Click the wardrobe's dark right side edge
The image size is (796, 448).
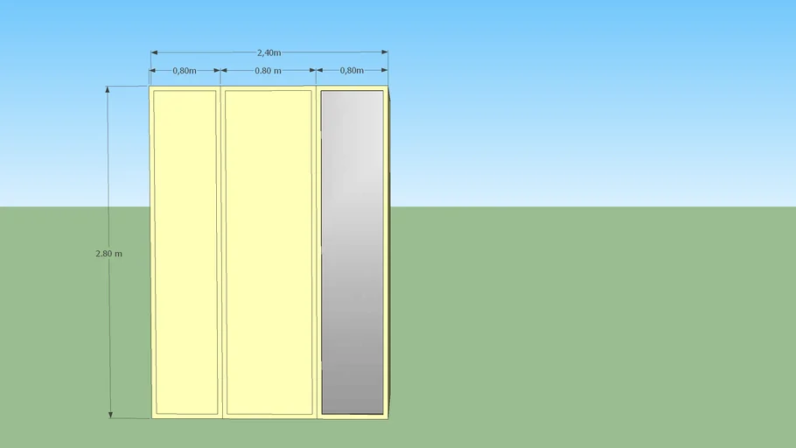[389, 252]
